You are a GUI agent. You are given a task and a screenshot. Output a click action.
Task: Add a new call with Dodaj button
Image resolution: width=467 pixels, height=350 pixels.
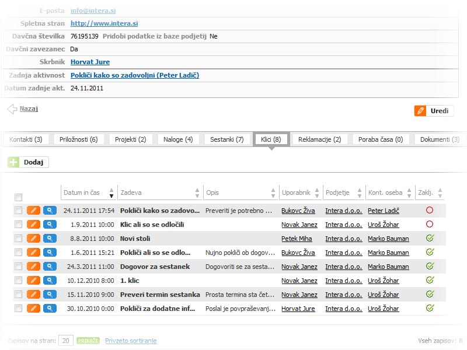28,162
